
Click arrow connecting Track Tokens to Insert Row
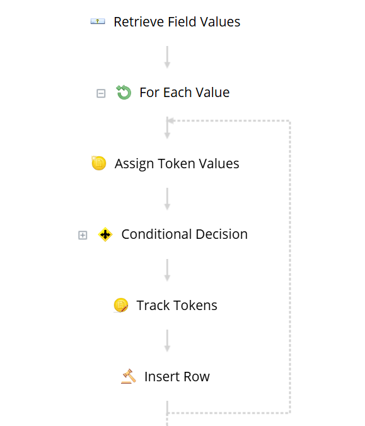point(168,341)
